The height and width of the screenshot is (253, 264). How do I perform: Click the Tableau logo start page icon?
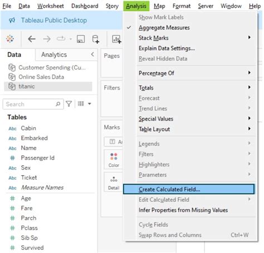tap(10, 39)
